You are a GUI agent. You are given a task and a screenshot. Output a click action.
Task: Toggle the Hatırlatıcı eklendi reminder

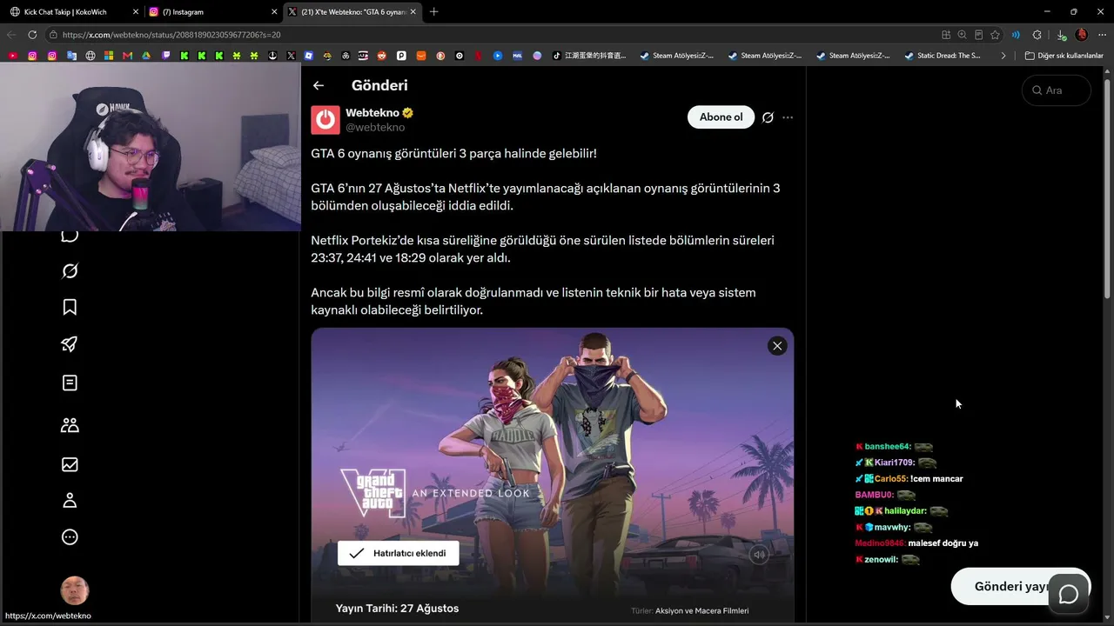coord(399,553)
